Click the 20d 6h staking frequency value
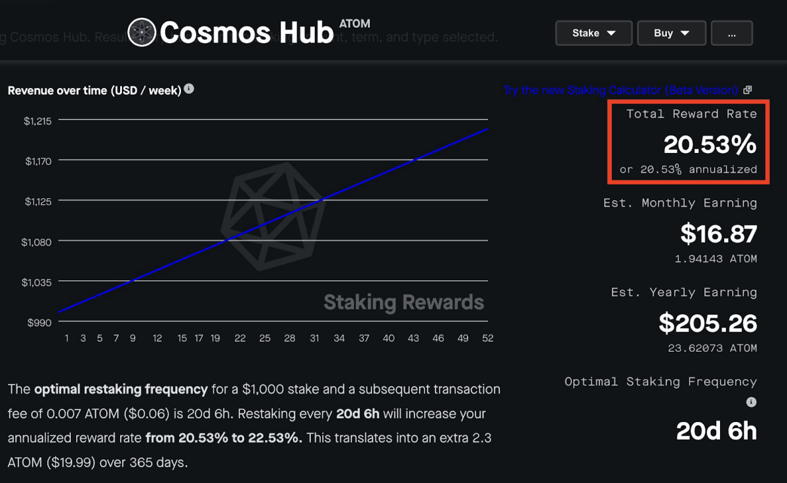This screenshot has height=483, width=787. 716,431
